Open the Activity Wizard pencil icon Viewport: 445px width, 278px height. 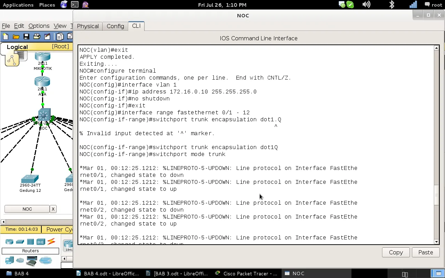point(47,36)
